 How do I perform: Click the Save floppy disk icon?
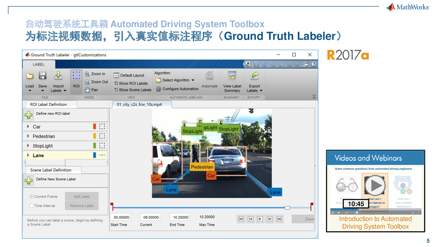(x=43, y=75)
